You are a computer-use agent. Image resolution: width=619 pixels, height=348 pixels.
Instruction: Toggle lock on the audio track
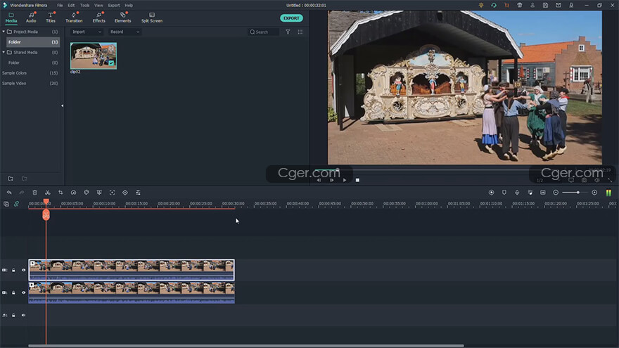[x=13, y=315]
